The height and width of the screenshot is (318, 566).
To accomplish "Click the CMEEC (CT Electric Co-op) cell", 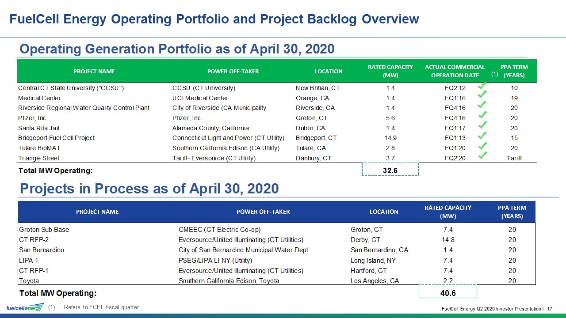I will 220,230.
